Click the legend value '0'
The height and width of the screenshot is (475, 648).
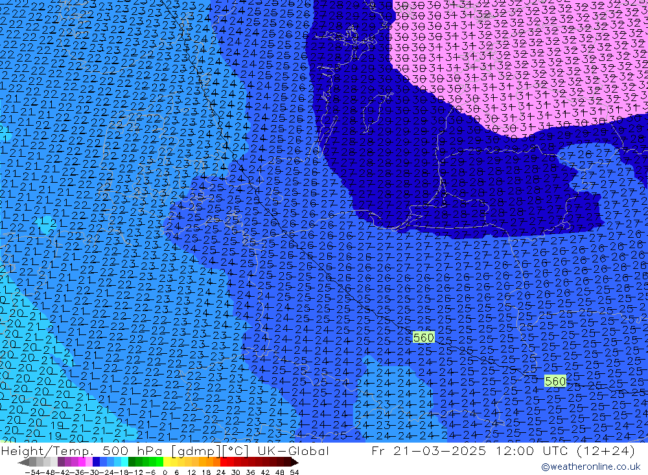pos(165,472)
